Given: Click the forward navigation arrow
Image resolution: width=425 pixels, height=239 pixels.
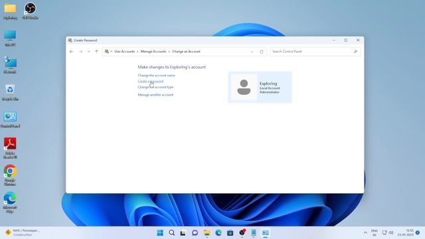Looking at the screenshot, I should coord(80,52).
